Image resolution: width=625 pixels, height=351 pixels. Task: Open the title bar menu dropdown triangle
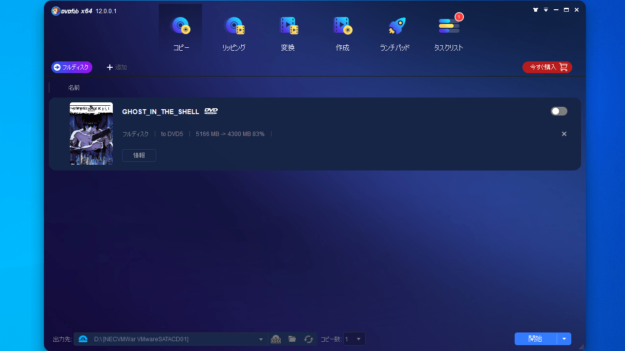coord(546,10)
